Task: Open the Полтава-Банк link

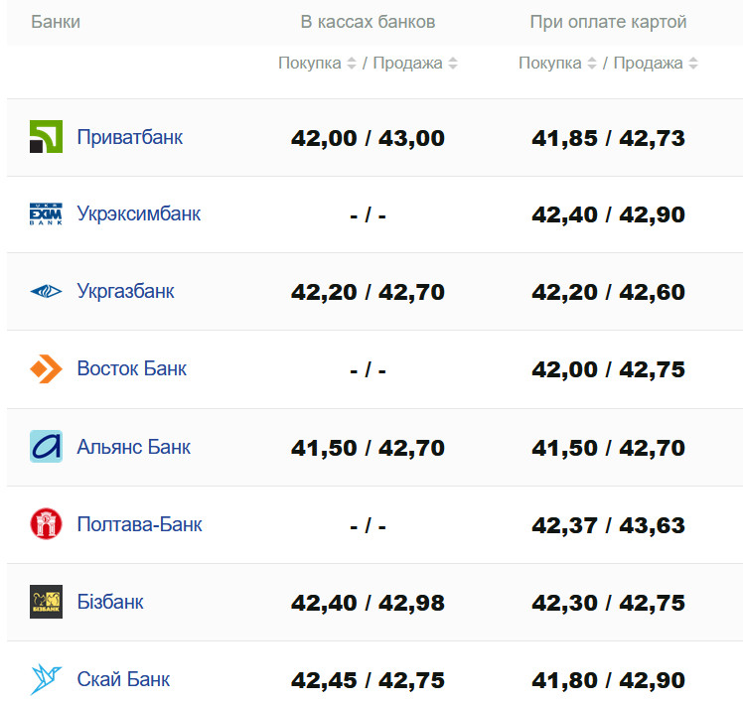Action: [140, 524]
